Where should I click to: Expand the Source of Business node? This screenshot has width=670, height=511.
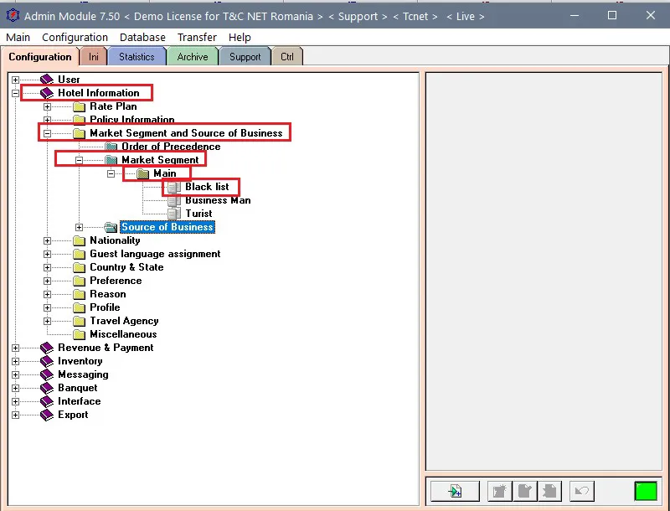(x=79, y=227)
